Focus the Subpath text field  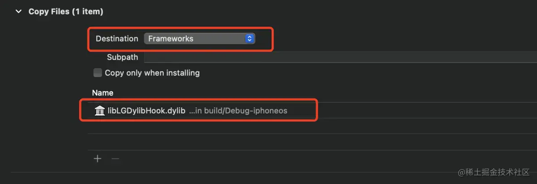pos(340,57)
